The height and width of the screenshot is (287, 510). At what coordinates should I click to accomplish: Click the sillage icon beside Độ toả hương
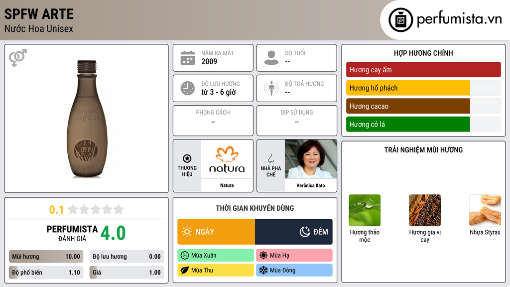pyautogui.click(x=271, y=88)
